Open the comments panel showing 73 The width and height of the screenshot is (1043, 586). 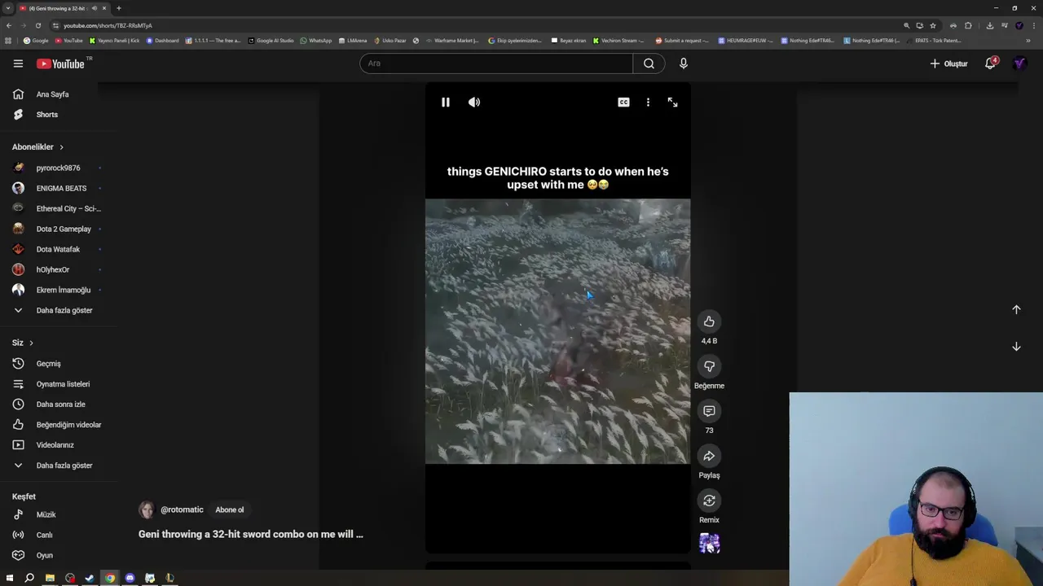(x=709, y=411)
